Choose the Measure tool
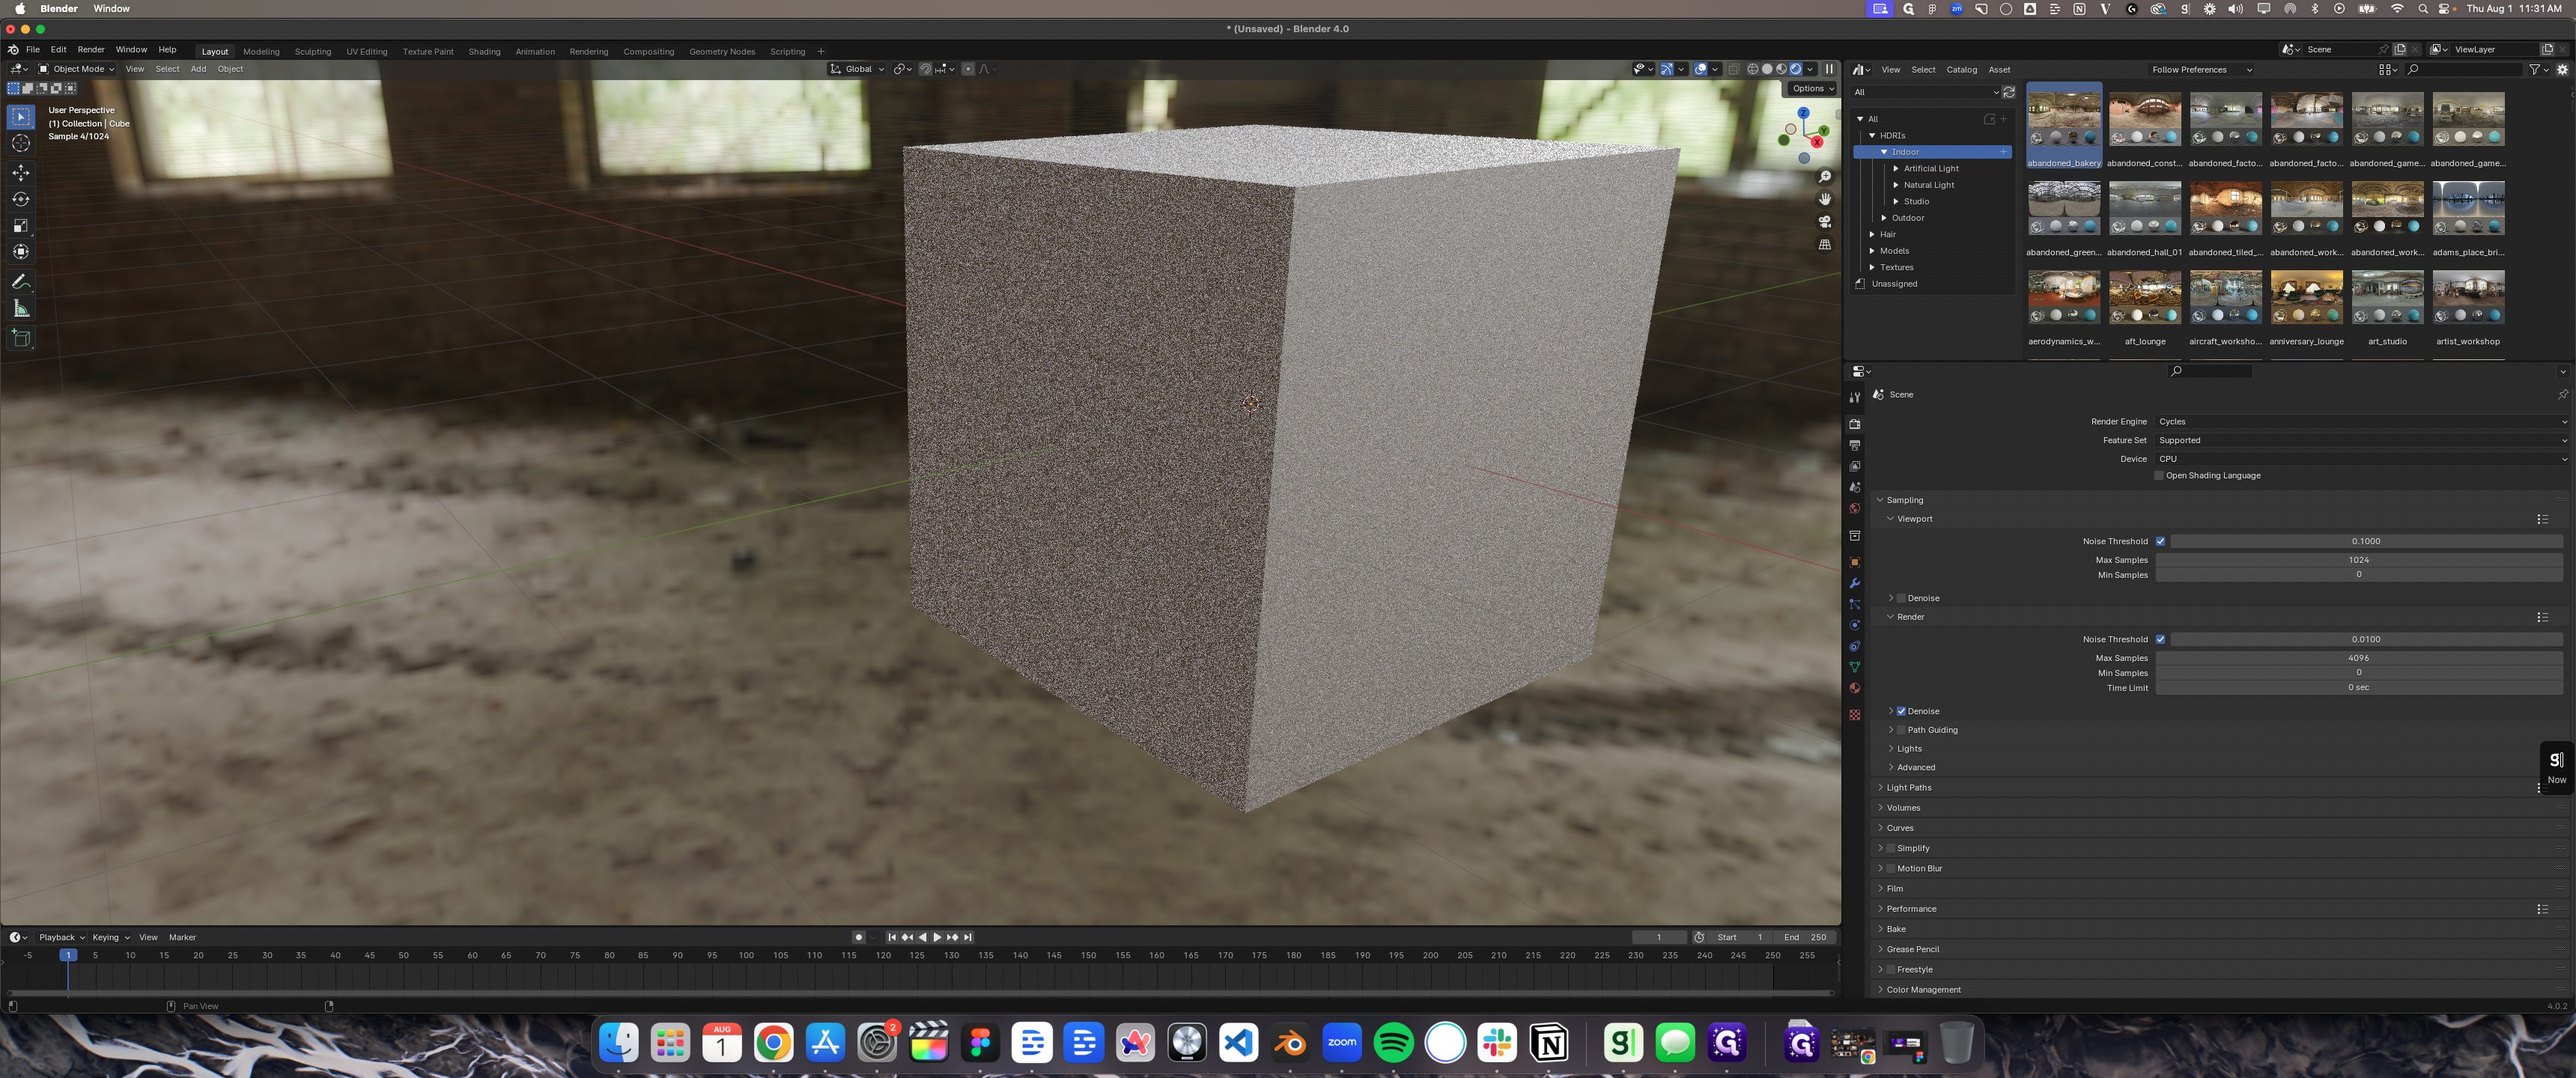Viewport: 2576px width, 1078px height. click(x=20, y=309)
